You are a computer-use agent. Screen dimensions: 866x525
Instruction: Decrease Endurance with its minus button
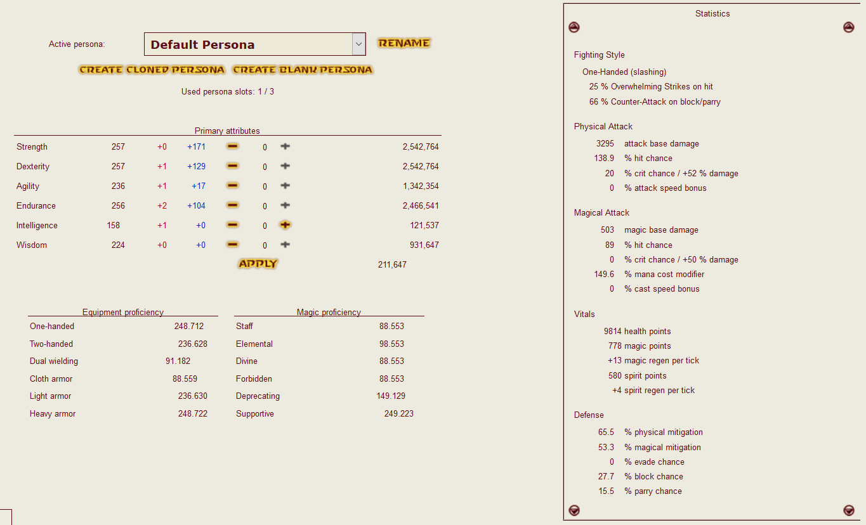point(233,205)
